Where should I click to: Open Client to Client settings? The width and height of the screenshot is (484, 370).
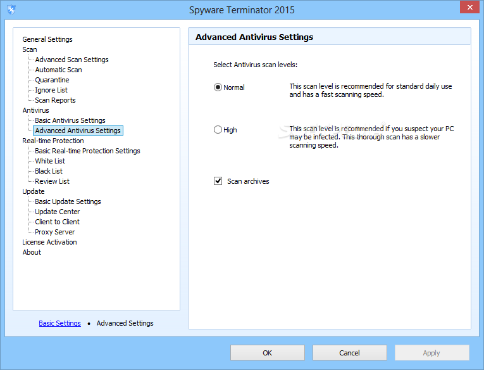57,222
